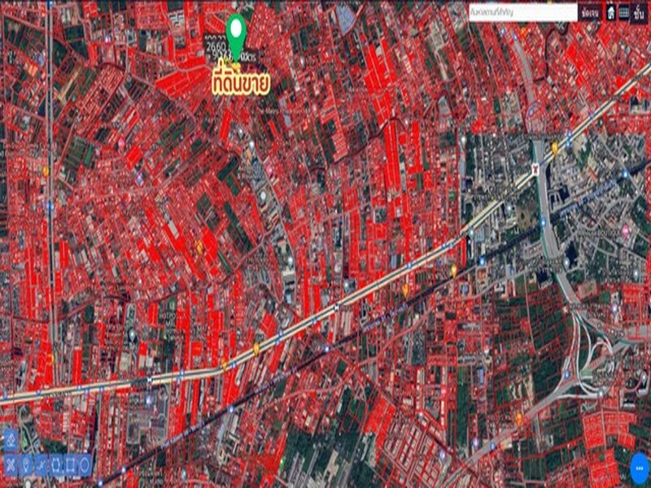Click the ข้อแนะ button beside search box

coord(590,12)
